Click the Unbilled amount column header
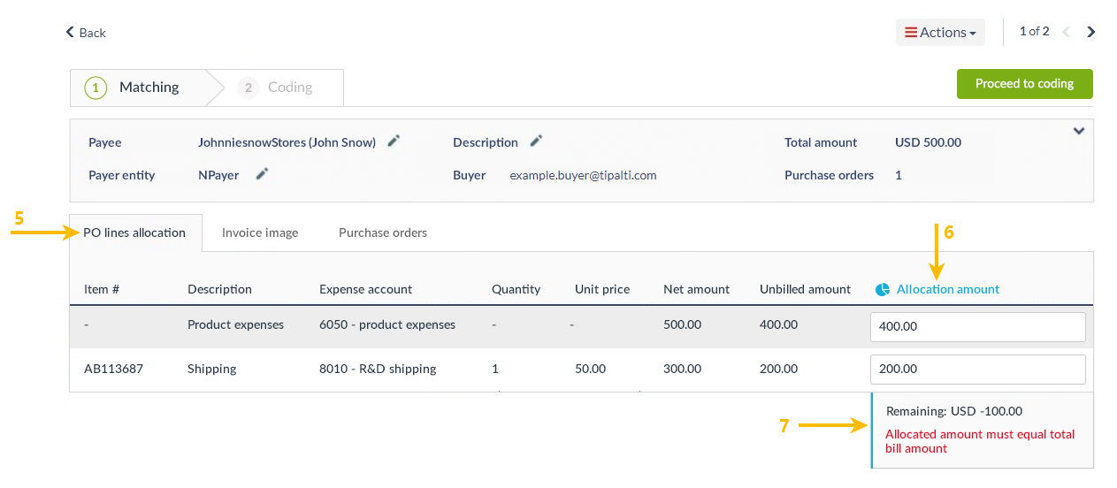This screenshot has height=488, width=1117. (x=805, y=289)
